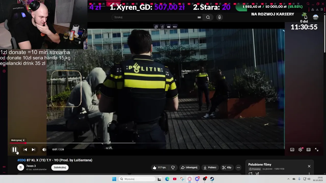Click the search magnifier button
326x183 pixels.
click(x=208, y=17)
